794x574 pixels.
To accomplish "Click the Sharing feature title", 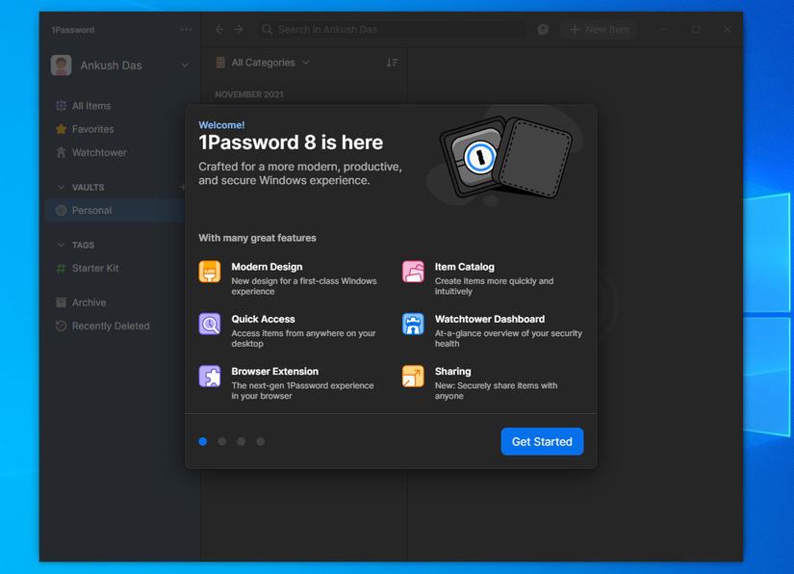I will (452, 372).
